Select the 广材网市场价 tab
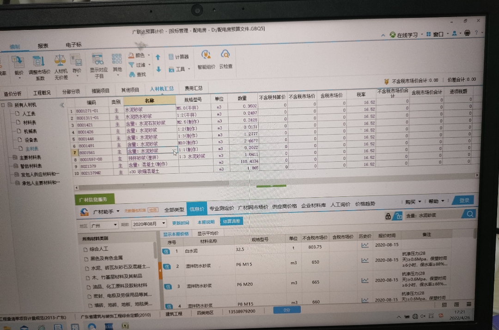Image resolution: width=499 pixels, height=330 pixels. tap(253, 207)
